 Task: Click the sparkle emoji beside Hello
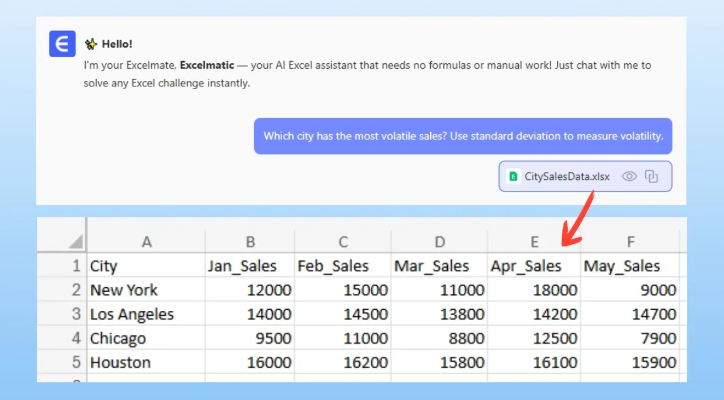tap(90, 44)
